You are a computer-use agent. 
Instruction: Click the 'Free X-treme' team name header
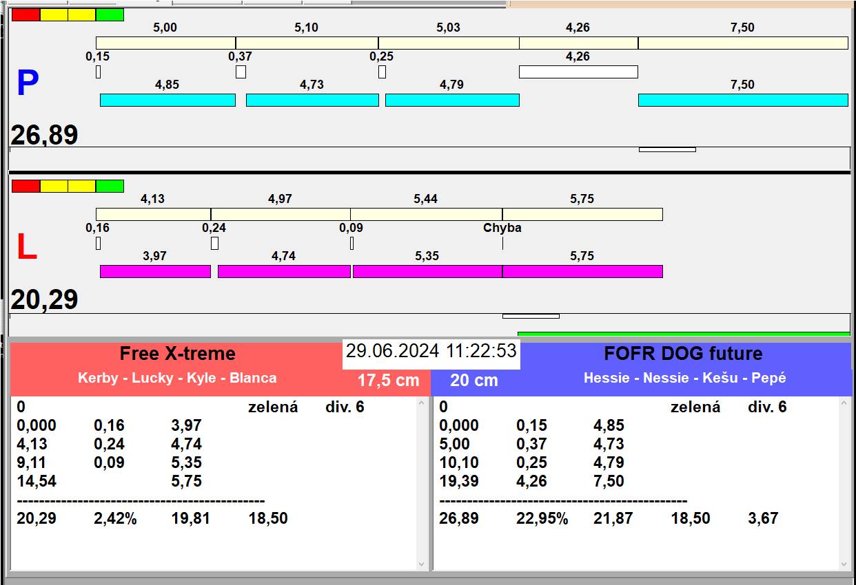(x=178, y=354)
